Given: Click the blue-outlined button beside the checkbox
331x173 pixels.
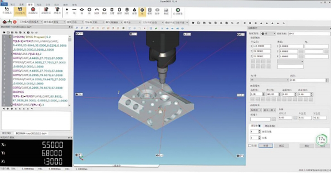Looking at the screenshot, I should [266, 146].
